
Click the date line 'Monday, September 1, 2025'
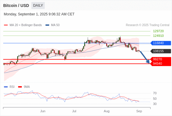39,14
